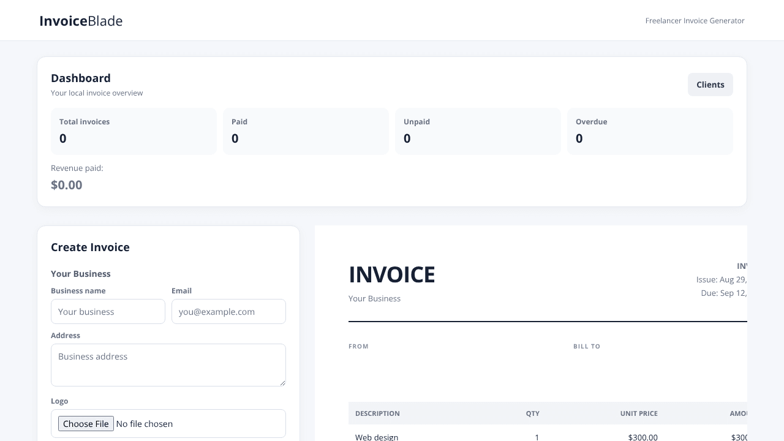Click the Create Invoice heading
Viewport: 784px width, 441px height.
click(90, 247)
